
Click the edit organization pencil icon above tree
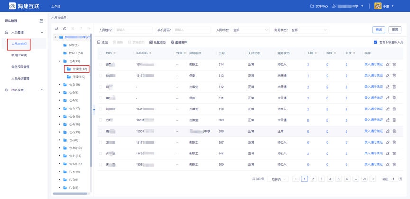click(64, 28)
